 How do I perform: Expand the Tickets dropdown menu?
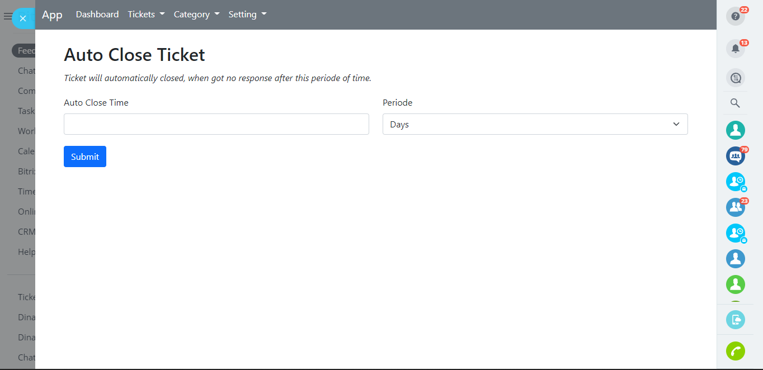pos(146,15)
